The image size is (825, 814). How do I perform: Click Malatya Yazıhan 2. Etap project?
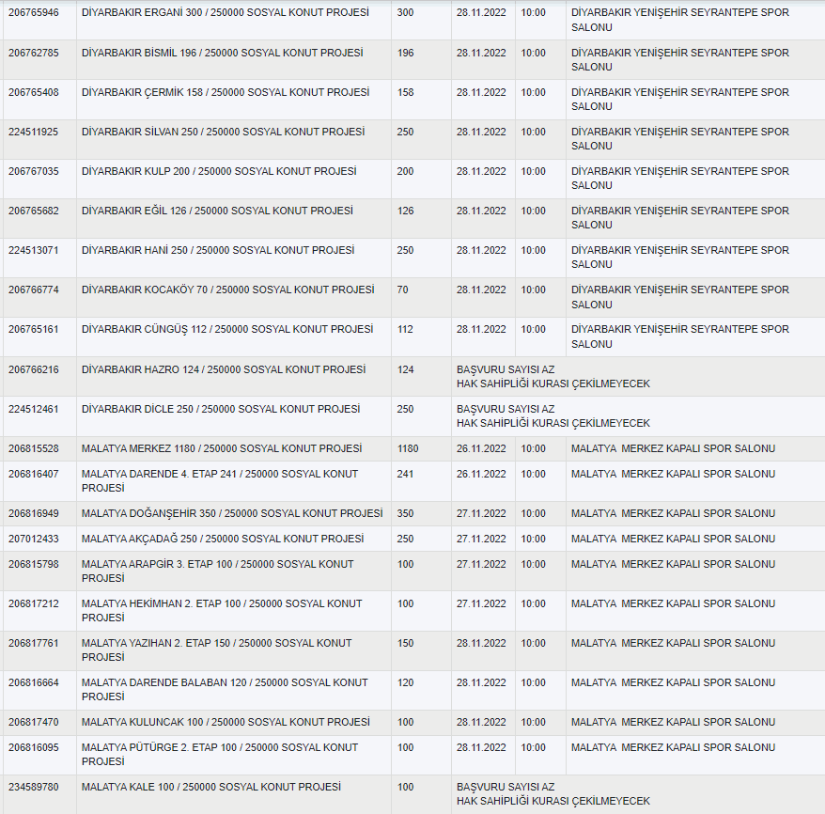[x=216, y=650]
